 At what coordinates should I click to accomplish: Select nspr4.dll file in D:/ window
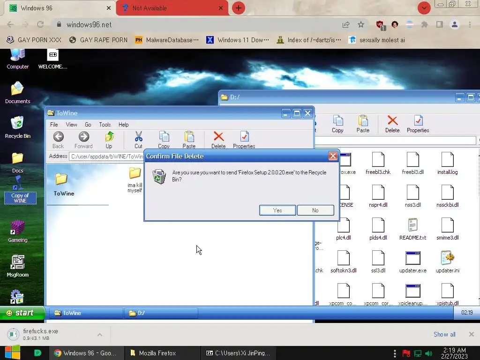point(378,196)
